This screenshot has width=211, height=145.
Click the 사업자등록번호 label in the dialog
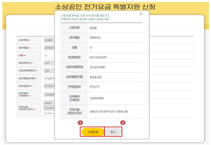pos(74,67)
